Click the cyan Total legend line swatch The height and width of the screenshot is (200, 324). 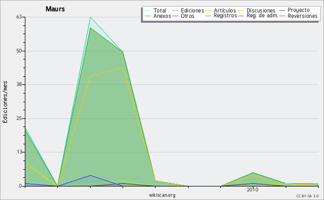(148, 10)
